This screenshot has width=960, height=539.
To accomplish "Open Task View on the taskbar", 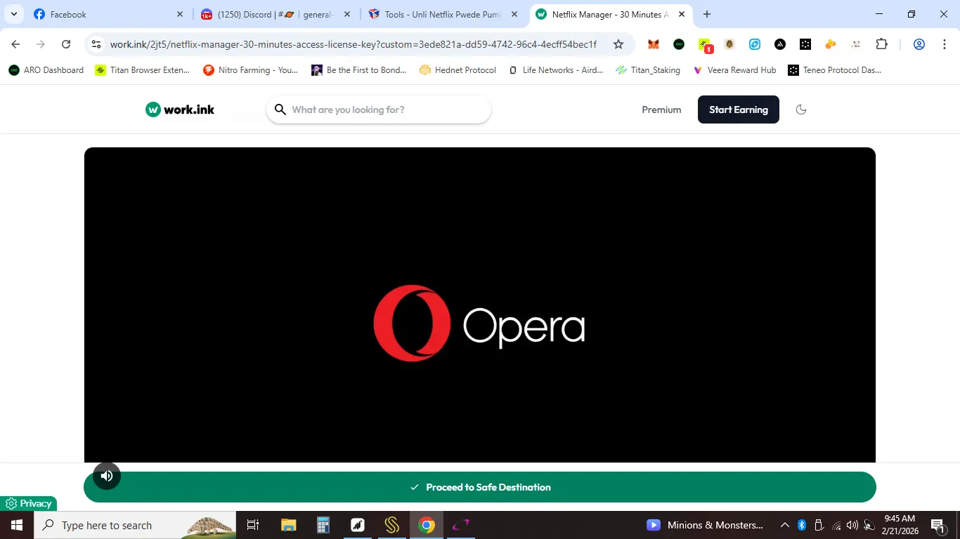I will (x=253, y=525).
